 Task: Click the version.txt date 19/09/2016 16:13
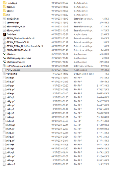60,74
